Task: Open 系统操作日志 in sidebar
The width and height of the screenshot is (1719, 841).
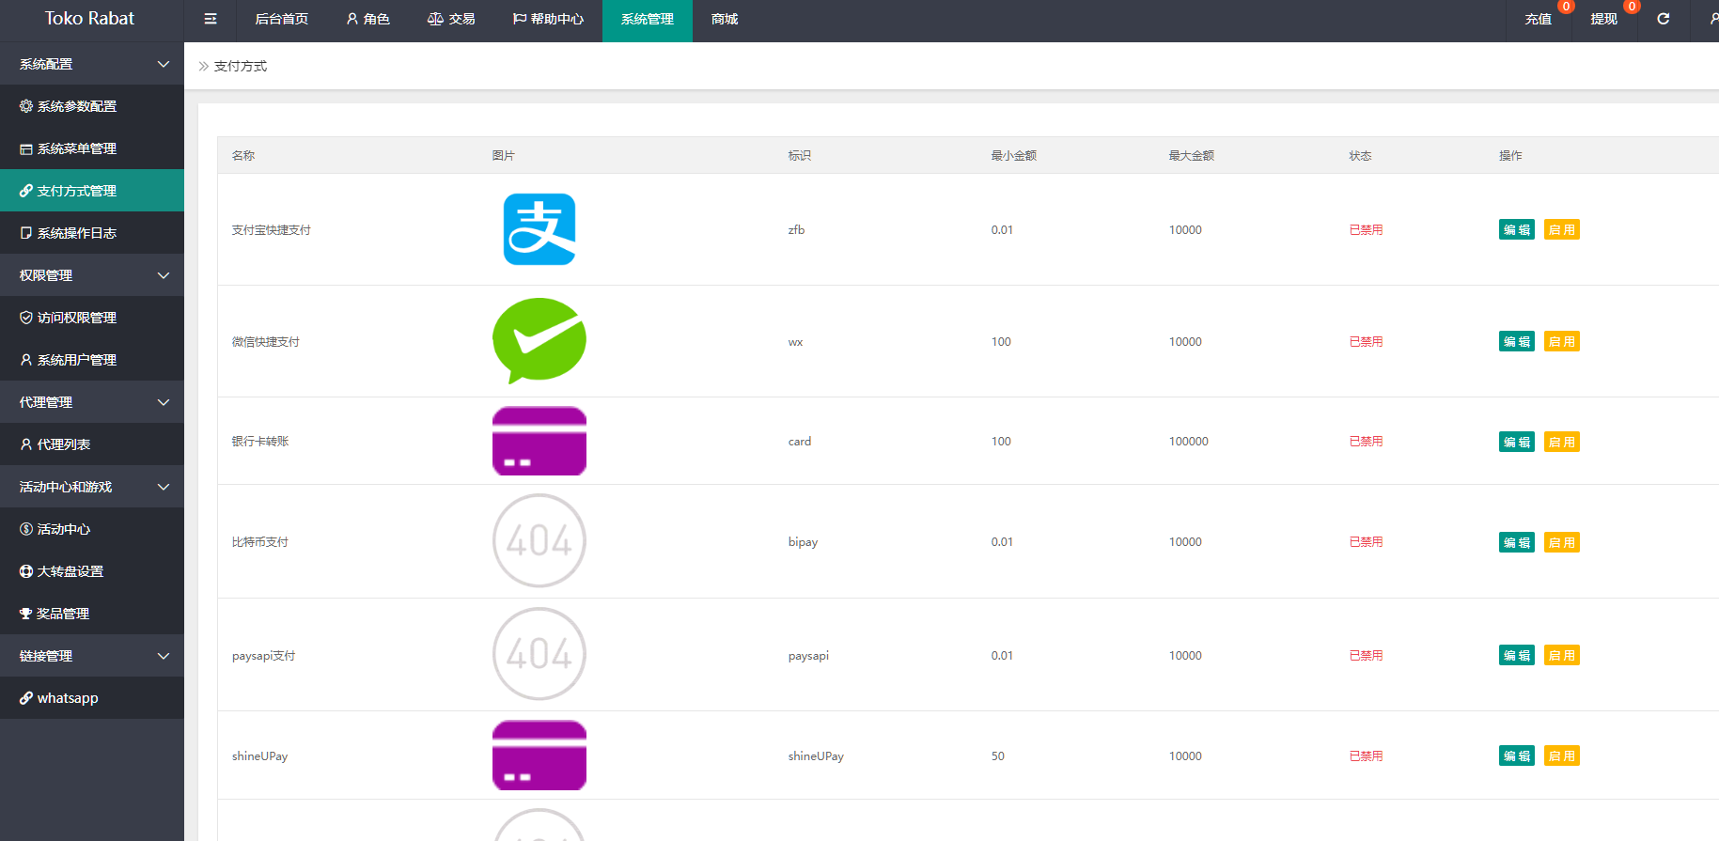Action: [x=76, y=233]
